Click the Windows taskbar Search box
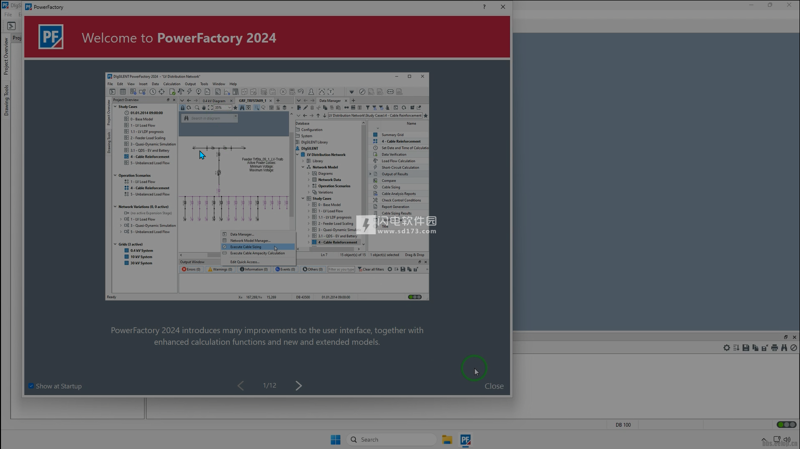800x449 pixels. 391,440
